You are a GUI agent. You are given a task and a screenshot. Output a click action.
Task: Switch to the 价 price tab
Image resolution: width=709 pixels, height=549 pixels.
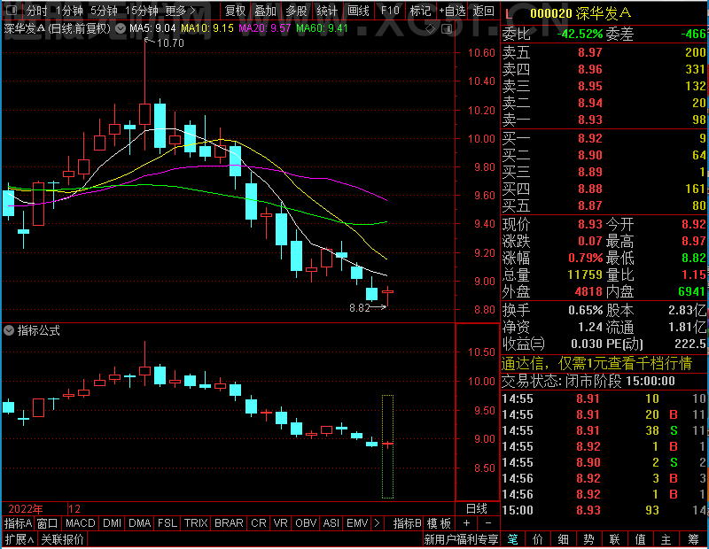point(538,539)
